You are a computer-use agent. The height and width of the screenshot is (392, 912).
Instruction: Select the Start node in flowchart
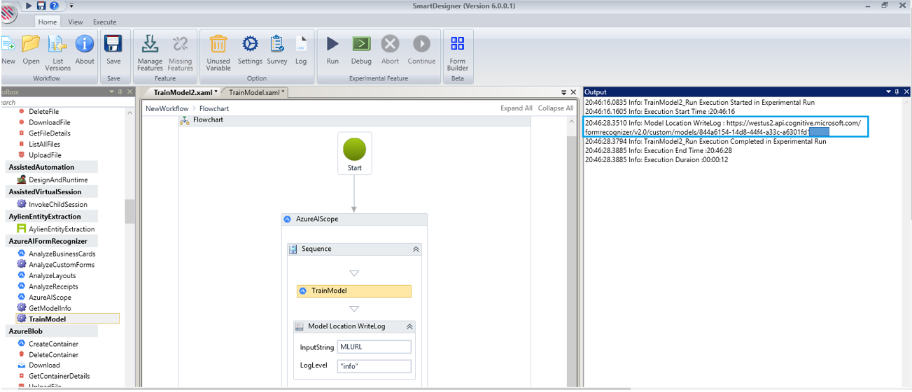point(354,151)
